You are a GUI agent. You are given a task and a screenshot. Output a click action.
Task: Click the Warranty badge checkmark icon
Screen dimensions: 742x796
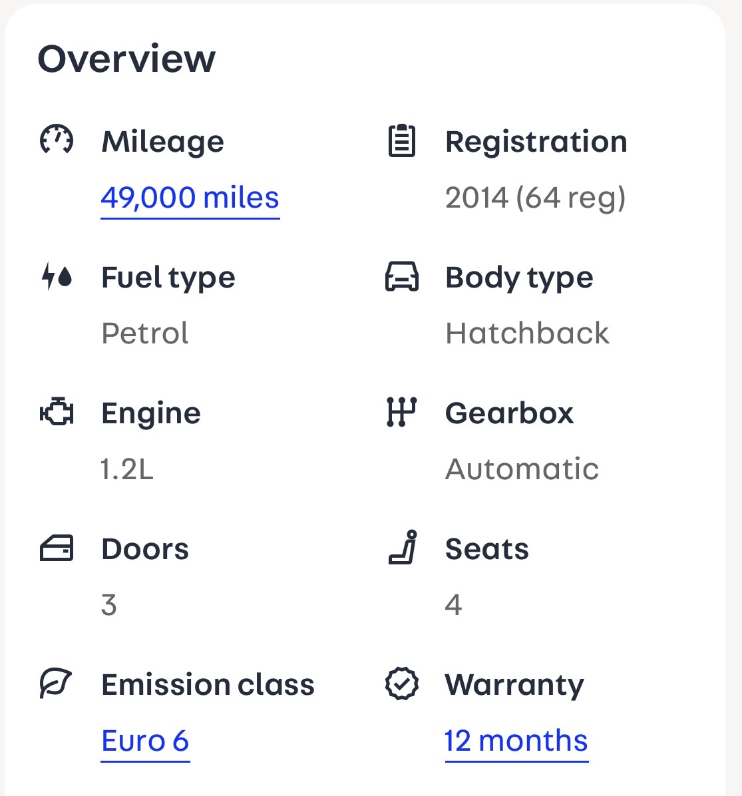402,684
